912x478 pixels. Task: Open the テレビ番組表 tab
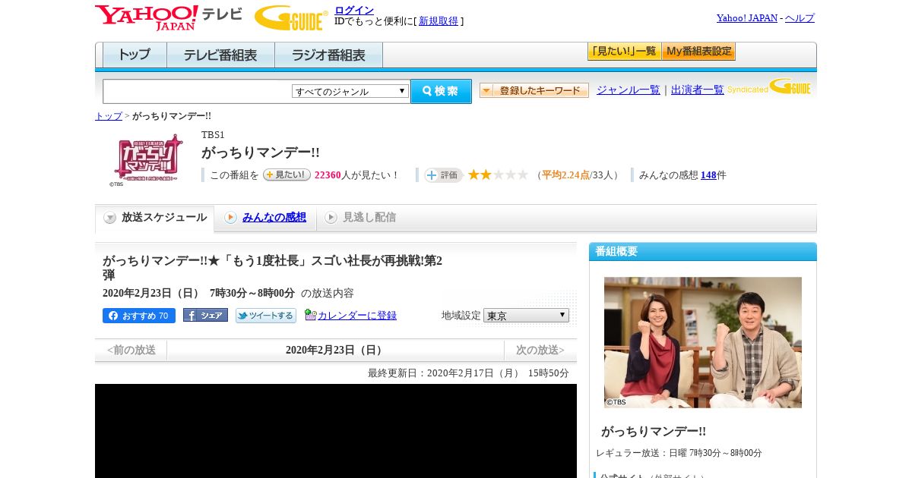click(x=220, y=55)
